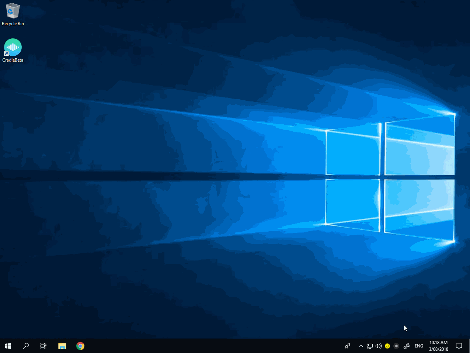Open the Start menu

coord(8,346)
